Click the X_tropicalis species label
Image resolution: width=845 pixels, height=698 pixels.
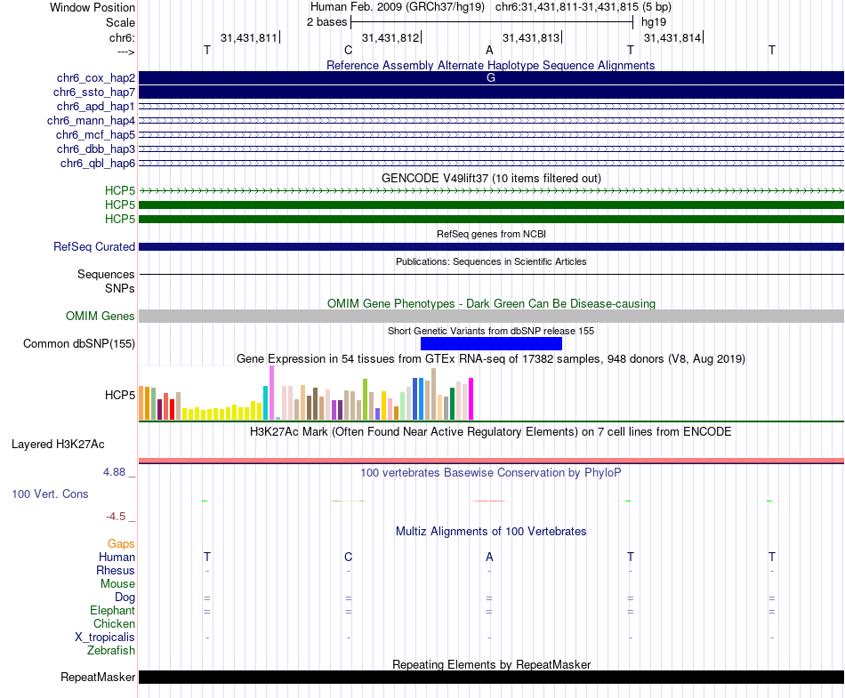click(105, 638)
